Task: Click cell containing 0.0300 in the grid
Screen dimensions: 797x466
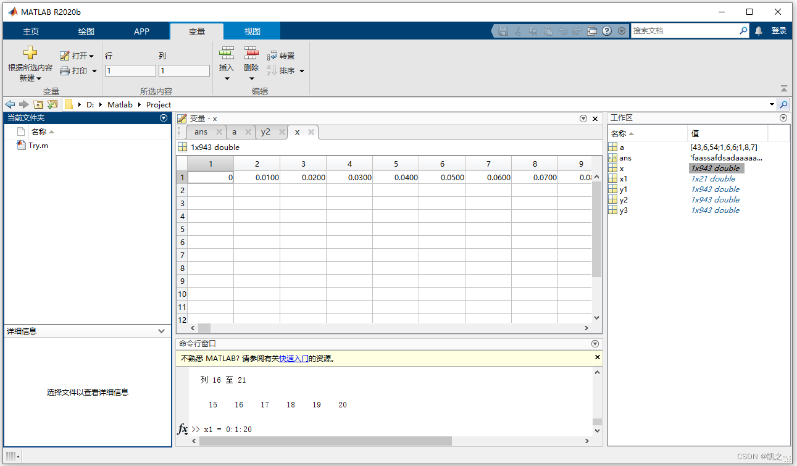Action: tap(349, 177)
